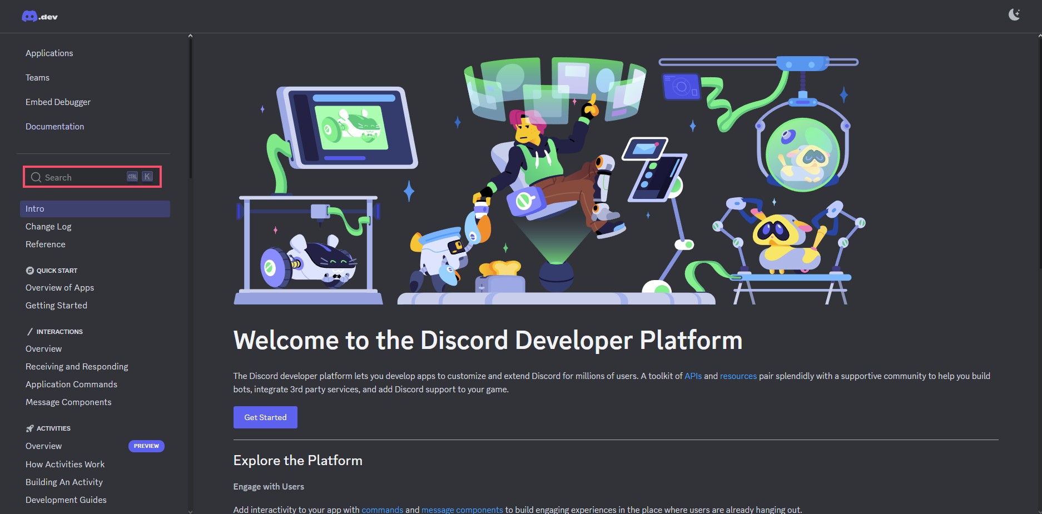This screenshot has height=514, width=1042.
Task: Click the sidebar scroll-up arrow
Action: pyautogui.click(x=190, y=36)
